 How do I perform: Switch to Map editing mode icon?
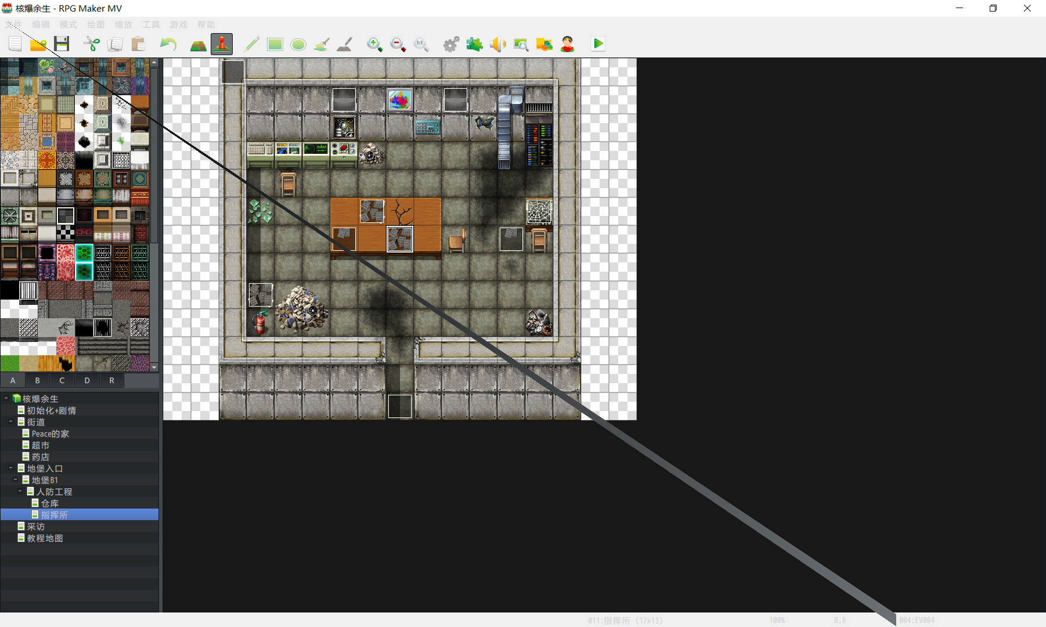pyautogui.click(x=199, y=44)
